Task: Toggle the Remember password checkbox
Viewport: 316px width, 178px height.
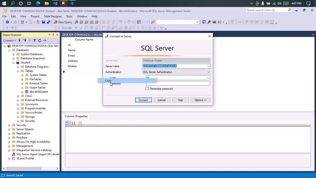Action: (x=147, y=89)
